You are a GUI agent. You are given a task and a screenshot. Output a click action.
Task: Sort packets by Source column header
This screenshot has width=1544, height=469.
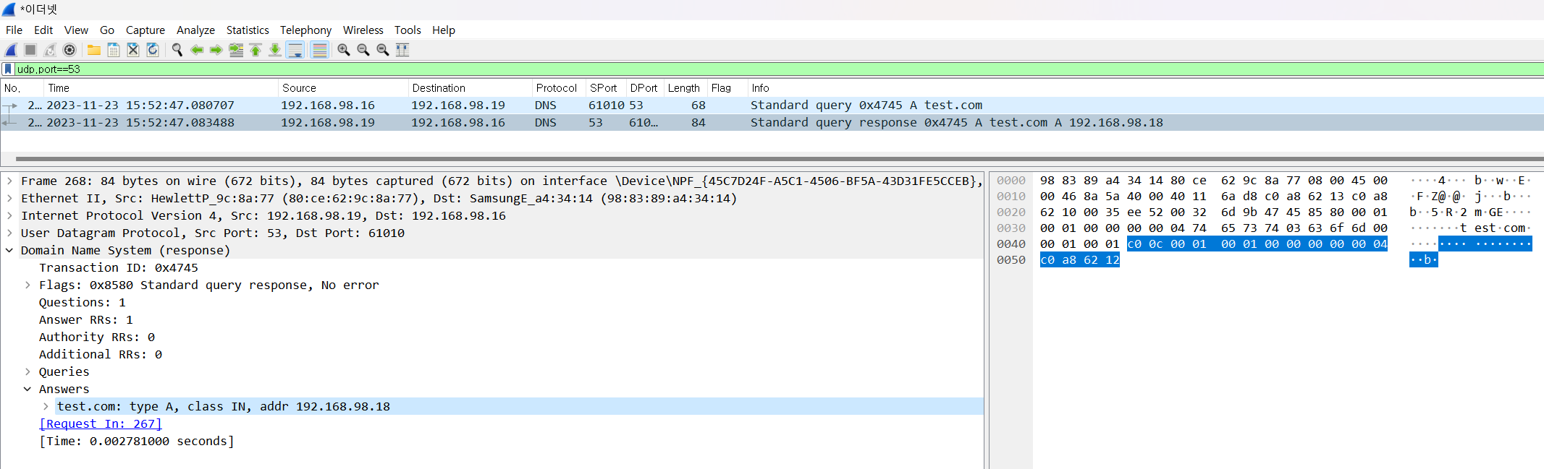click(x=343, y=88)
